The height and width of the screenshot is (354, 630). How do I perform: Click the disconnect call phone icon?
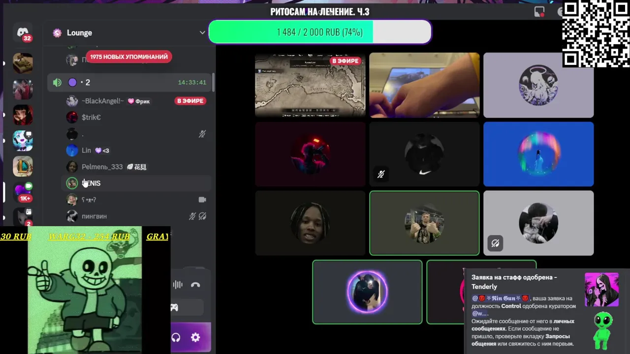(x=195, y=285)
